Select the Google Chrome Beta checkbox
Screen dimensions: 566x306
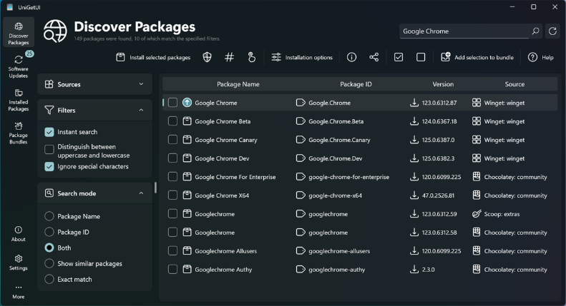[172, 121]
